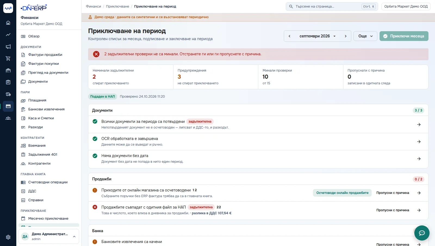Click 'Осчетоводи онлайн продажбите' button
This screenshot has height=246, width=435.
coord(342,193)
